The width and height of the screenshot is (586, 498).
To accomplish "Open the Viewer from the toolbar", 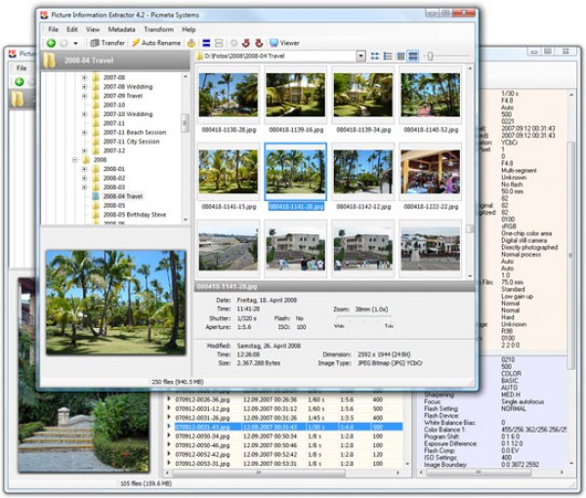I will point(284,43).
